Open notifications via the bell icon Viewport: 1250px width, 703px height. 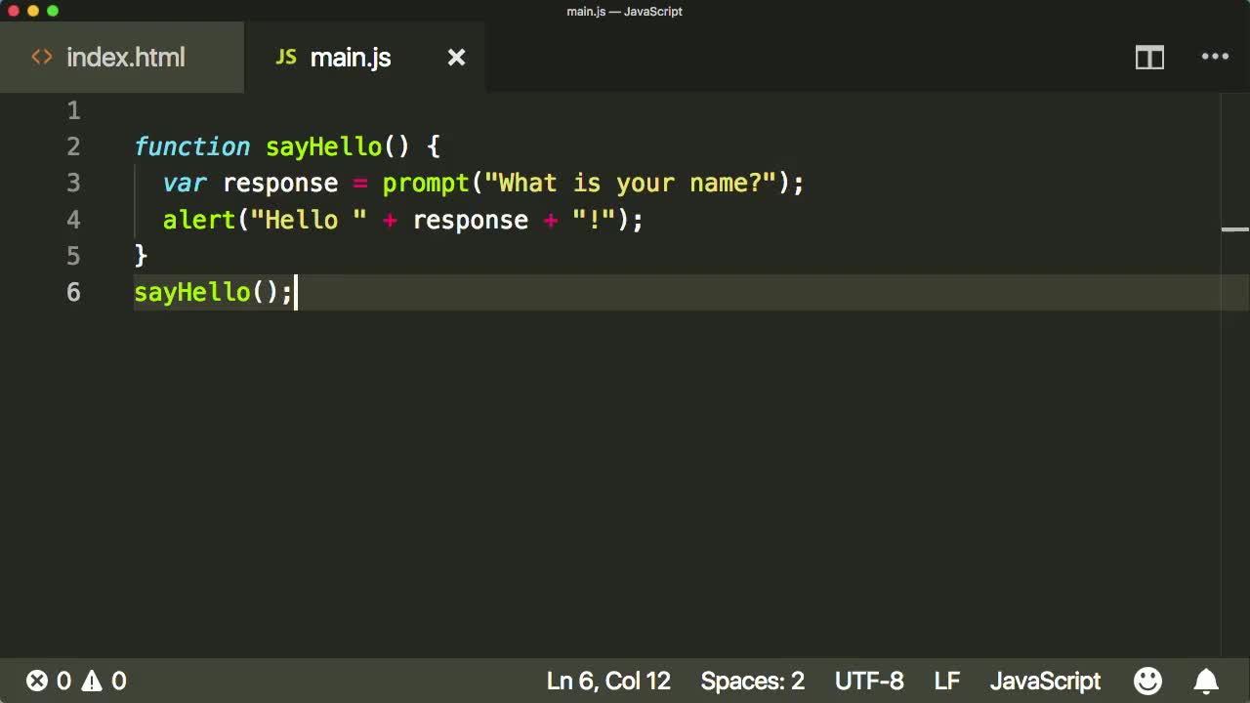coord(1207,681)
